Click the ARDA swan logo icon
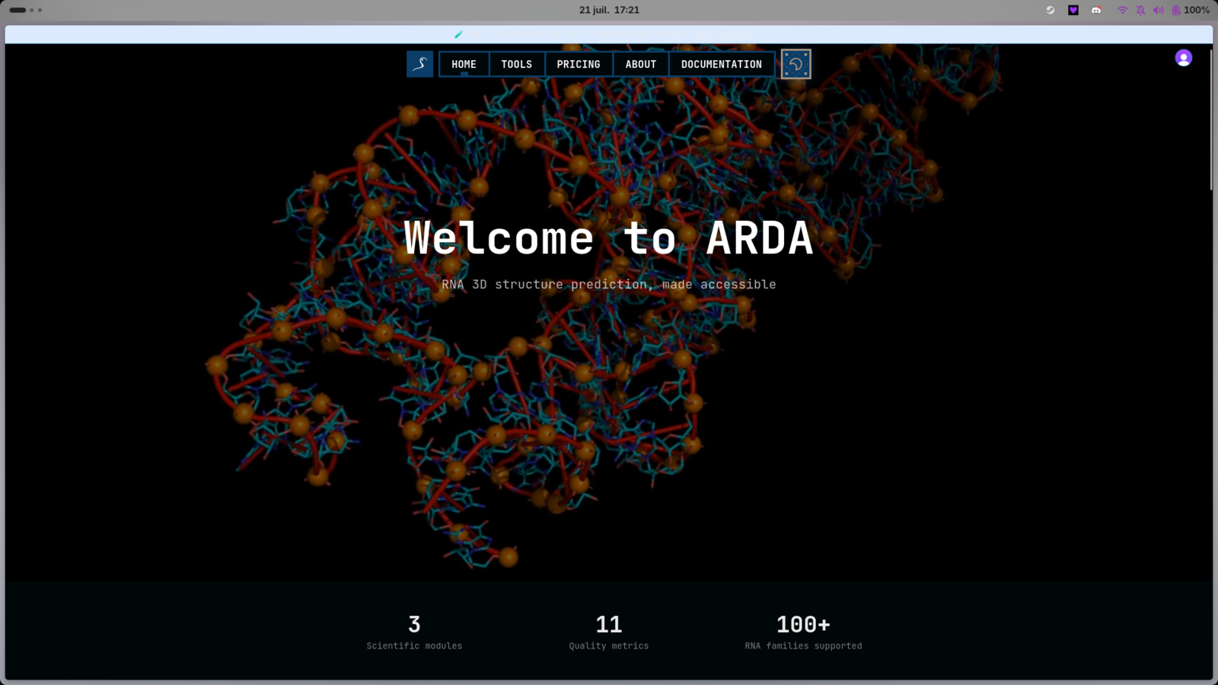The image size is (1218, 685). [419, 64]
